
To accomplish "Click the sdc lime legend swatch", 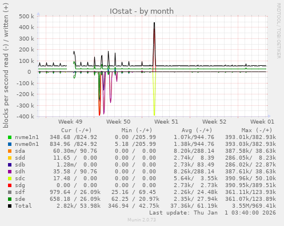I will [x=10, y=179].
